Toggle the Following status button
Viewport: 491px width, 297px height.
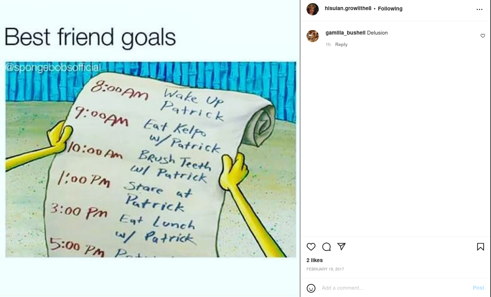click(x=390, y=9)
